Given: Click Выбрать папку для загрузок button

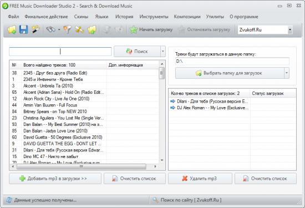Looking at the screenshot, I should tap(230, 73).
